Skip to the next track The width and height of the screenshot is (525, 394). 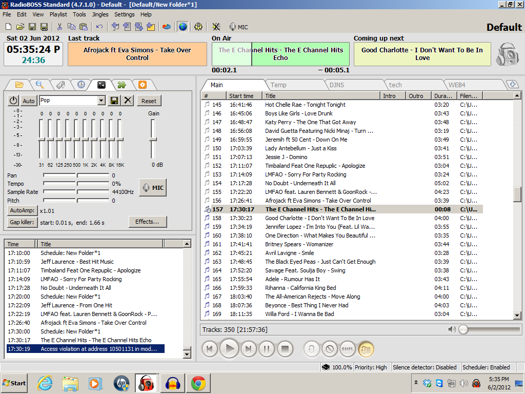(249, 349)
